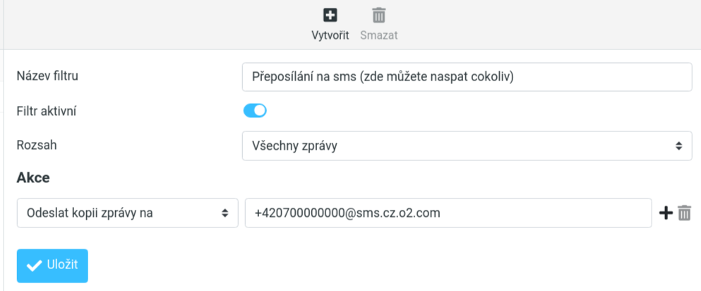Click the Smazat trash icon in toolbar

pos(379,15)
